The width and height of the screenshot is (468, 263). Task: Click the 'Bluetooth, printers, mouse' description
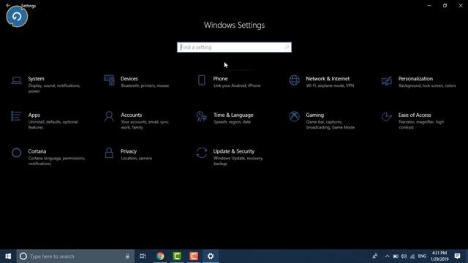145,85
